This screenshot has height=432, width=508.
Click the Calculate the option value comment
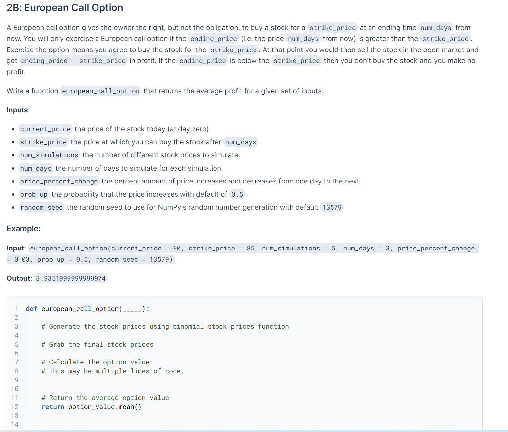(x=95, y=362)
